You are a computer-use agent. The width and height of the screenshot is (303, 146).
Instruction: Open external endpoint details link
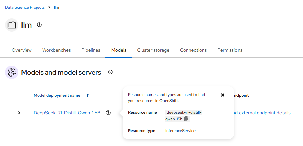click(262, 113)
